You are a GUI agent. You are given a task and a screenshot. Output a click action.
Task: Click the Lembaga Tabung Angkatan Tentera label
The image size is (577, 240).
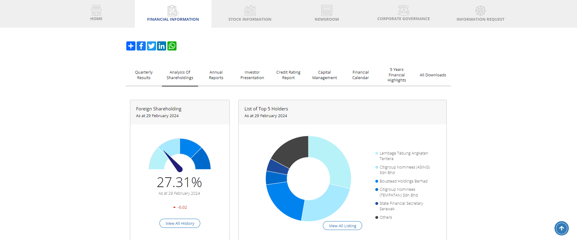coord(404,156)
